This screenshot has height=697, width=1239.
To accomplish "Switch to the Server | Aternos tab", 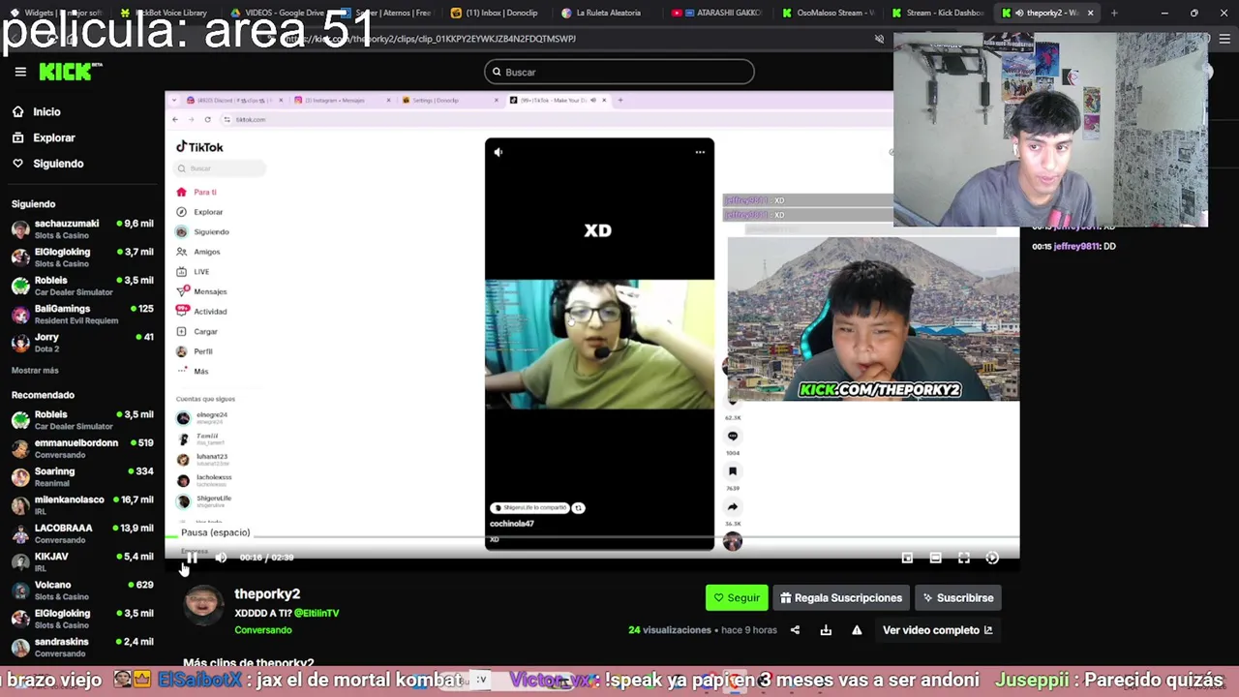I will click(388, 13).
